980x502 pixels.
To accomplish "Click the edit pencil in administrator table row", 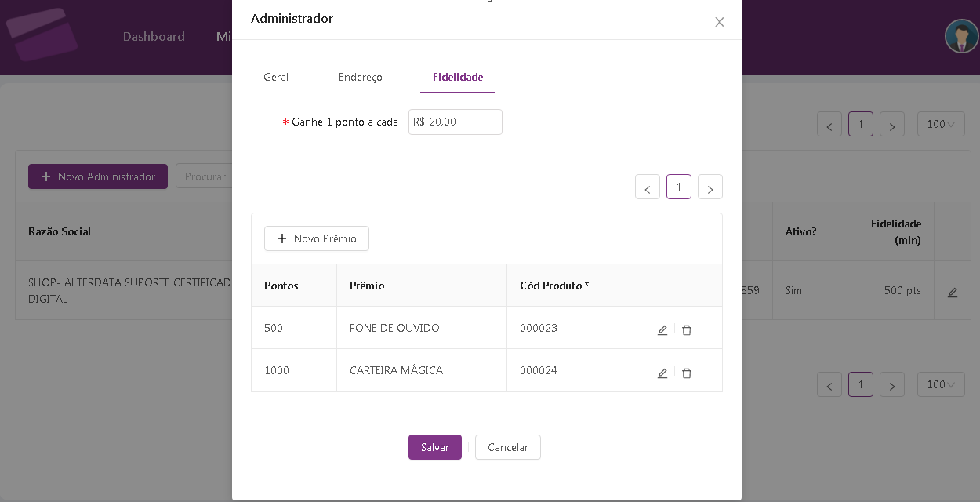I will click(x=953, y=292).
